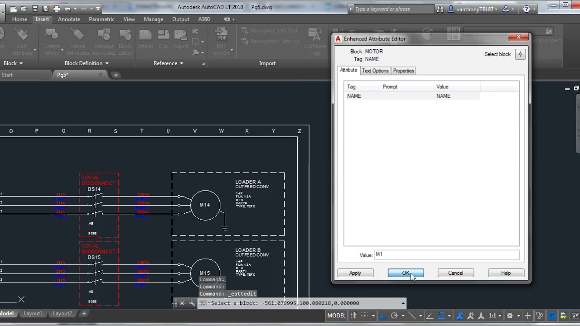This screenshot has width=580, height=326.
Task: Add a new layout with plus button
Action: [x=84, y=313]
